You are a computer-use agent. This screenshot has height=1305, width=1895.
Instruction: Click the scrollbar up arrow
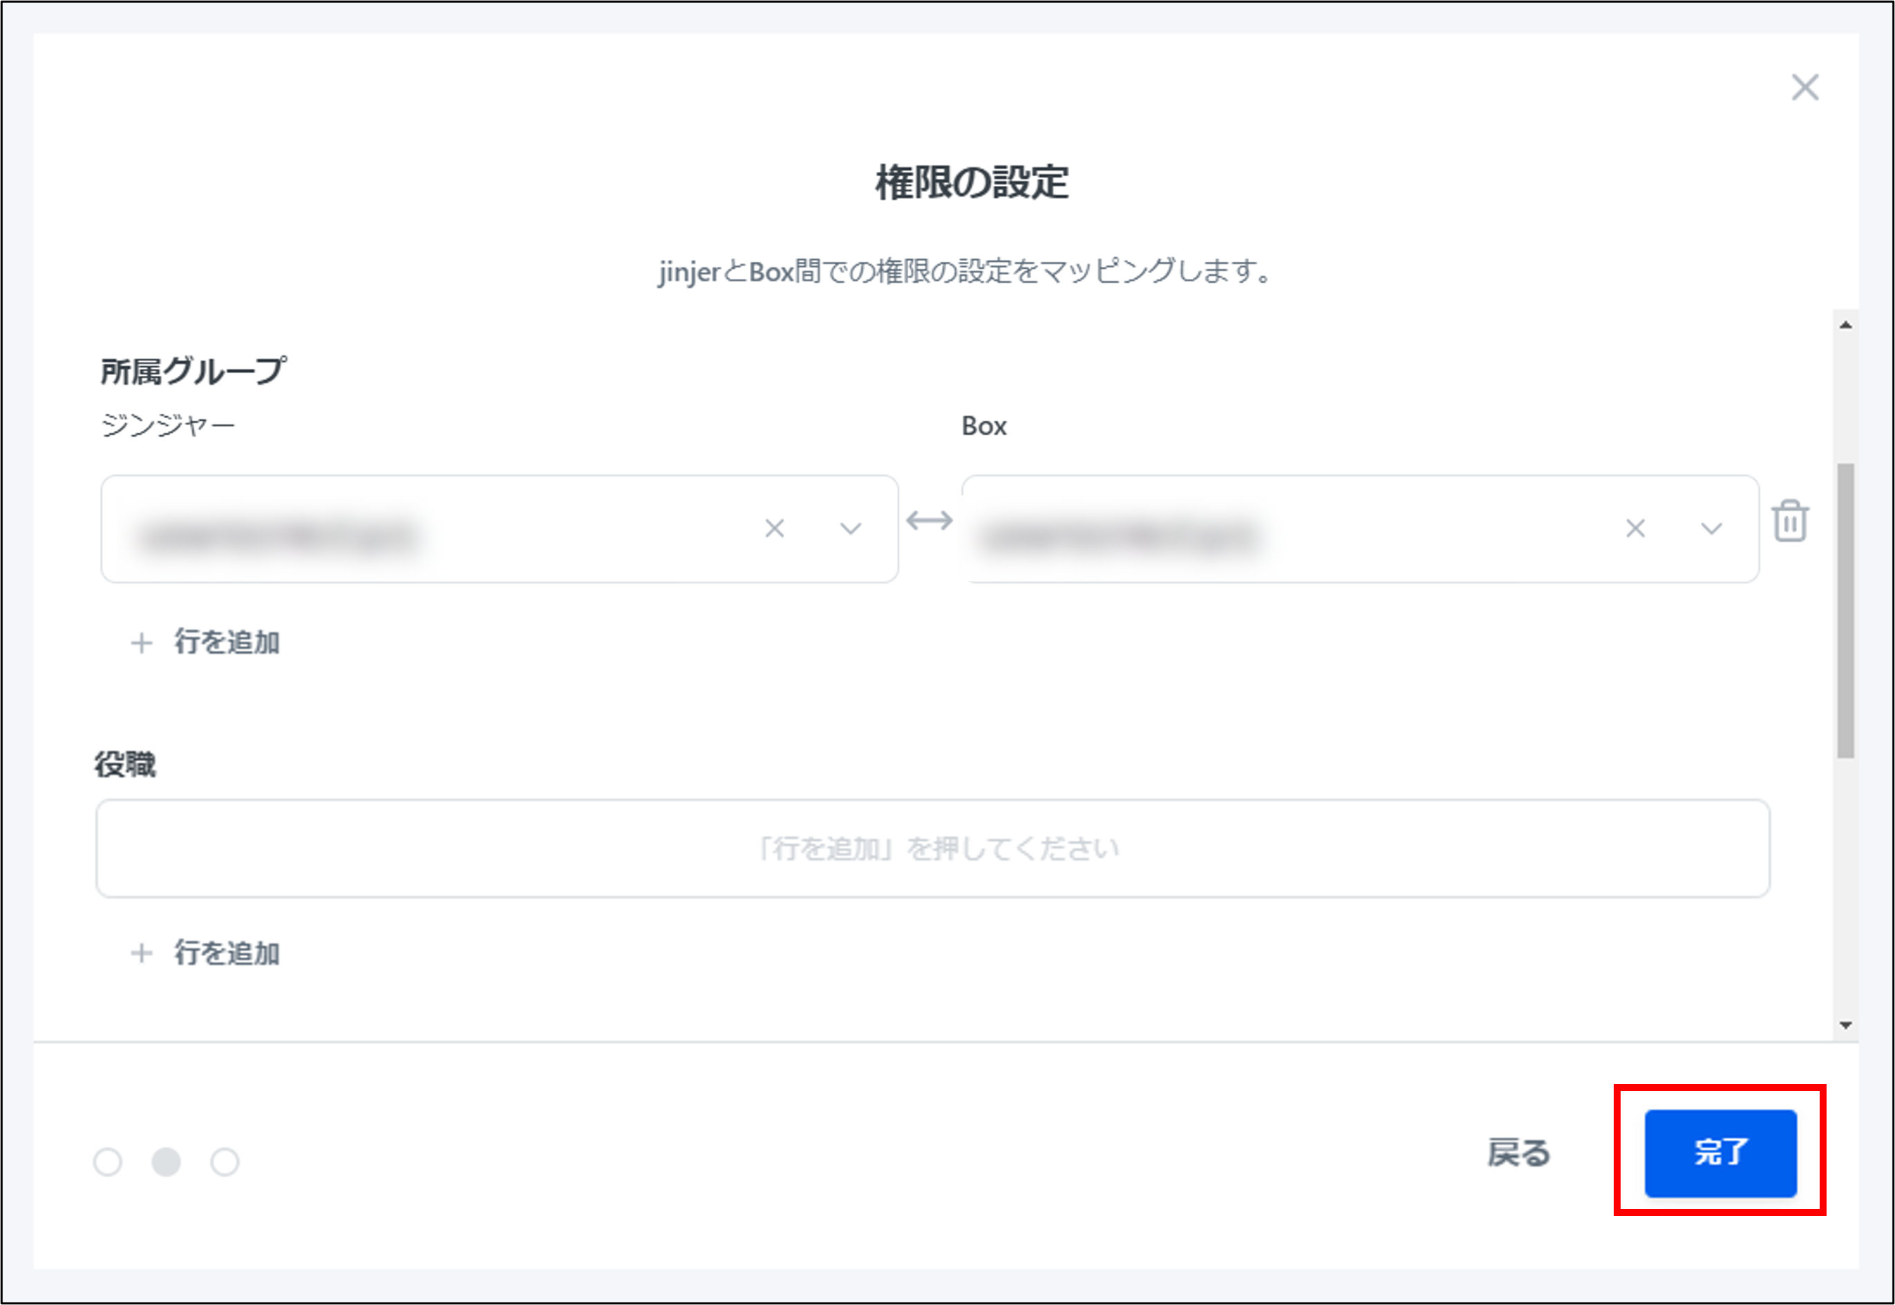click(1846, 324)
